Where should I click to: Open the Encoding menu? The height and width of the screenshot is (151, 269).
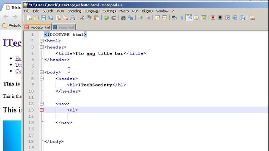[x=74, y=11]
